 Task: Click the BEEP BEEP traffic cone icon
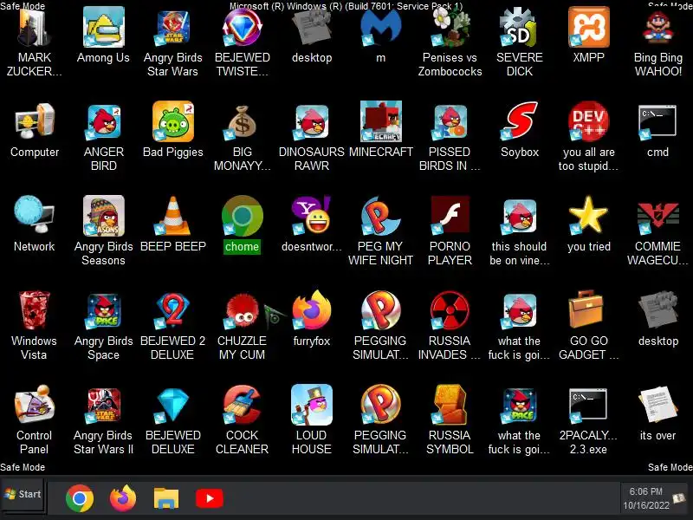pos(172,216)
